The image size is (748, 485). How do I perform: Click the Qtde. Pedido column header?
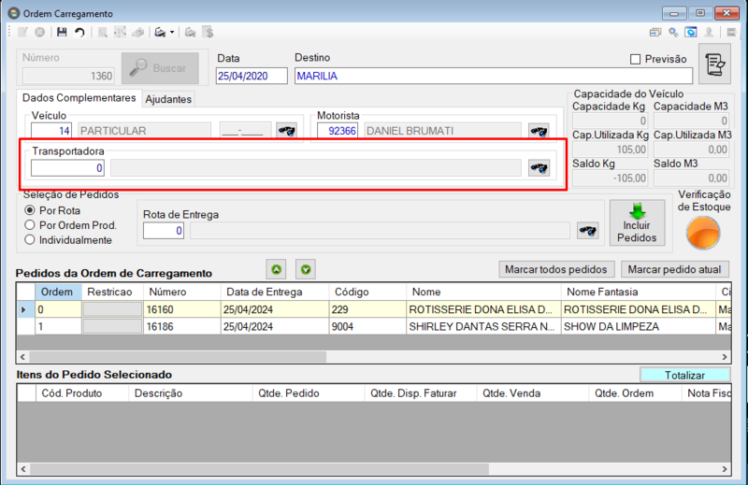[309, 393]
